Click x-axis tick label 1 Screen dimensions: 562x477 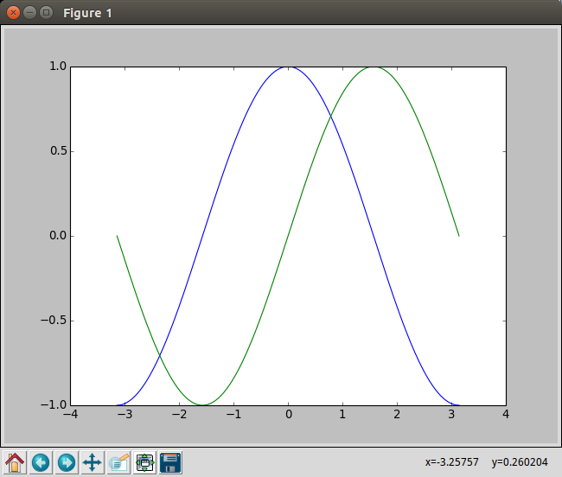(342, 414)
